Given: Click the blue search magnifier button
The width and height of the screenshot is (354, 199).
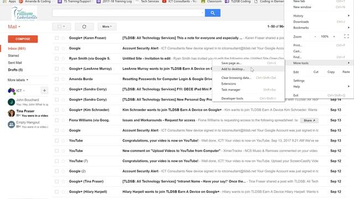Looking at the screenshot, I should [212, 13].
